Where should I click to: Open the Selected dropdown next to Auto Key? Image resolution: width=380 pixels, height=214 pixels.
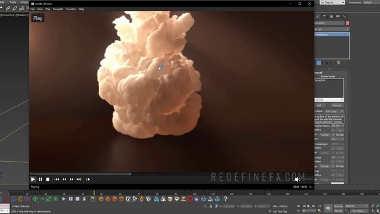pos(357,206)
